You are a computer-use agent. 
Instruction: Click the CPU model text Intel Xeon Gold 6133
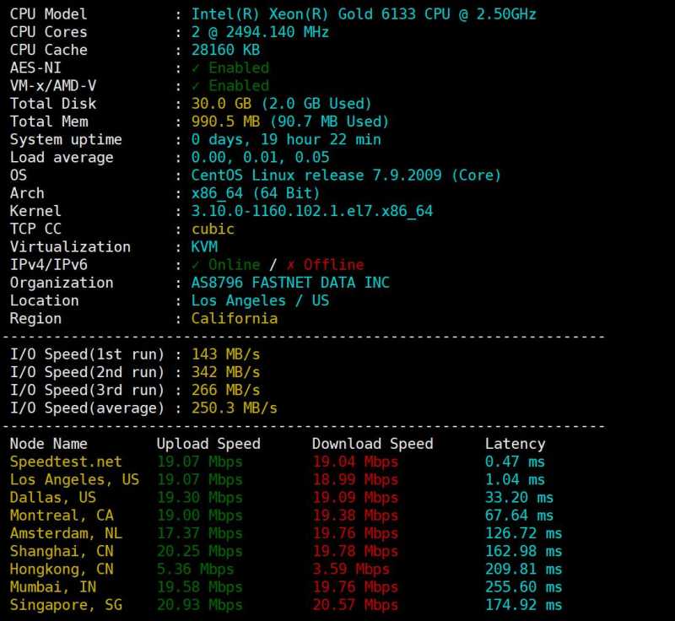[x=363, y=14]
